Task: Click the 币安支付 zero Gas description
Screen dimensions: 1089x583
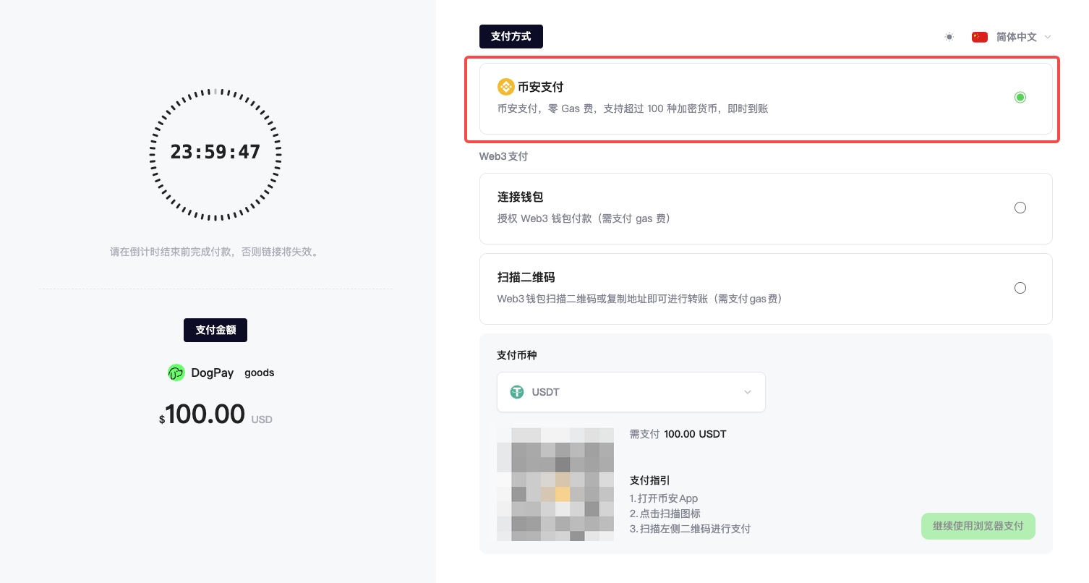Action: (x=633, y=108)
